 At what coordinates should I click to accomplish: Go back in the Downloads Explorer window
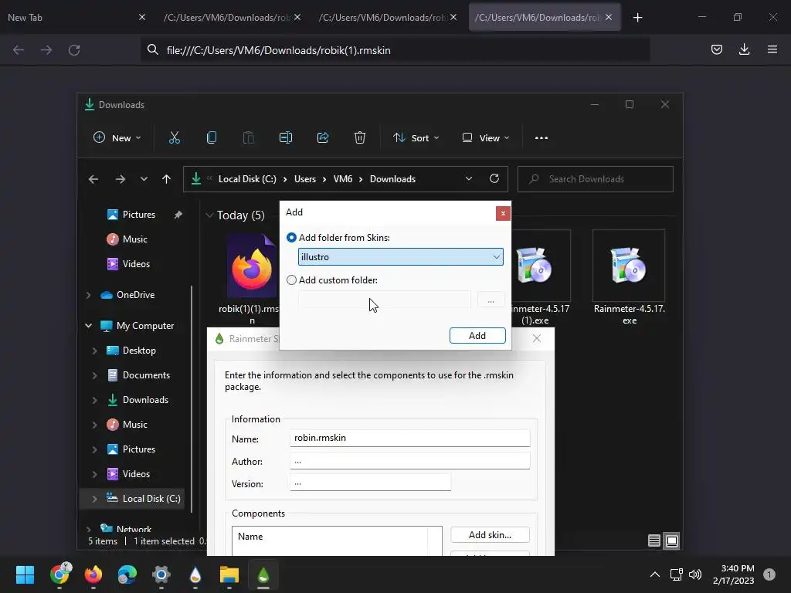click(x=93, y=179)
